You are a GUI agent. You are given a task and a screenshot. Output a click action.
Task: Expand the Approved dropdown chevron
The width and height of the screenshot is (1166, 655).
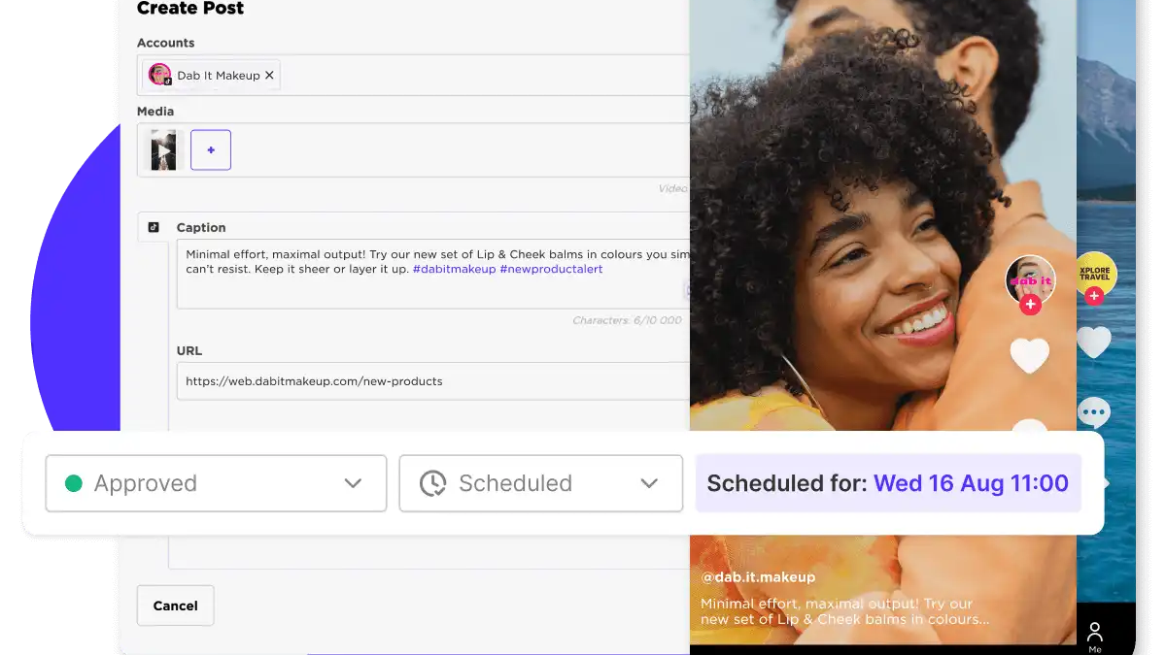coord(353,483)
